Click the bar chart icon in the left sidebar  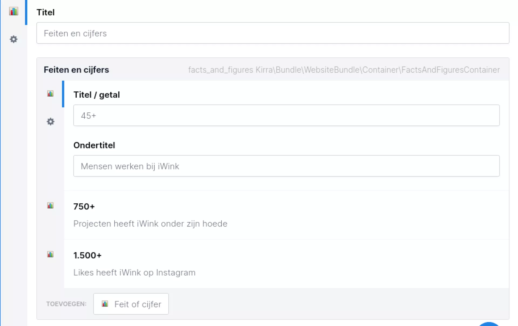[13, 11]
